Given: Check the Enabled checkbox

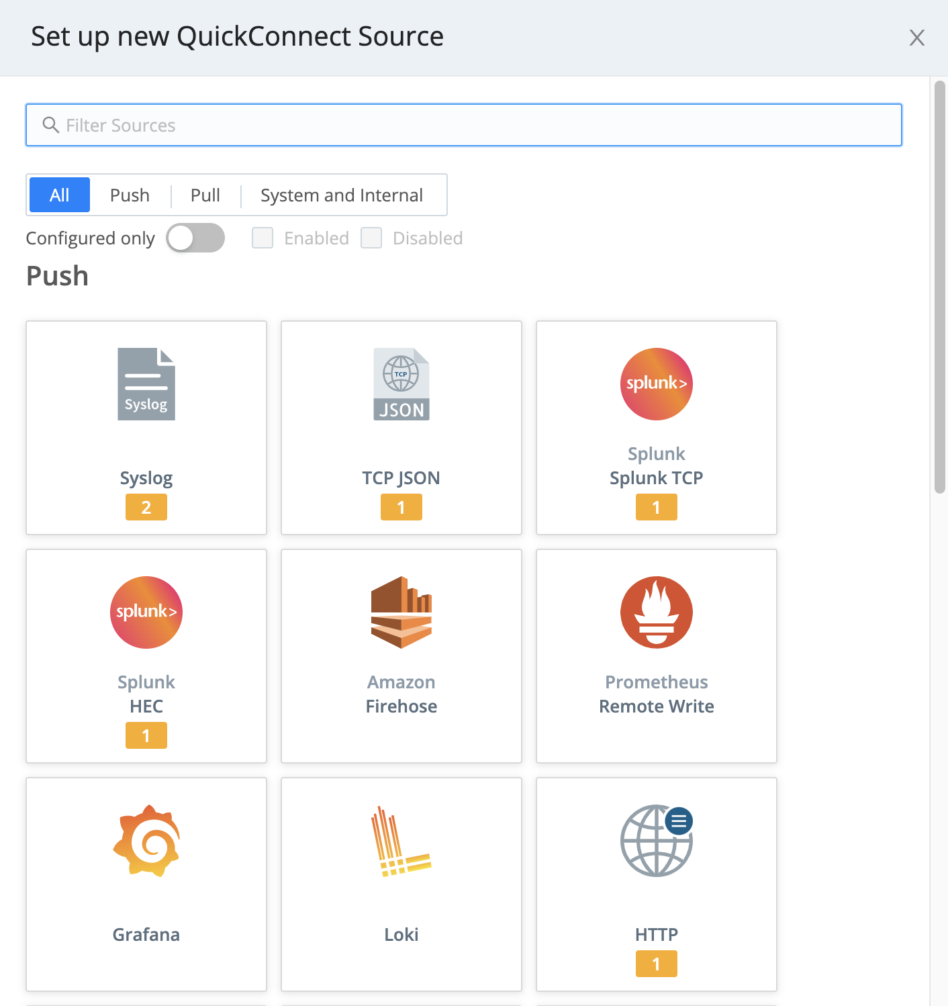Looking at the screenshot, I should 263,238.
